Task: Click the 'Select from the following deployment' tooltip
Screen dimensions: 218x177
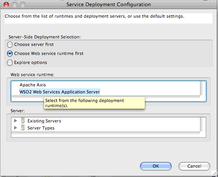Action: coord(94,103)
